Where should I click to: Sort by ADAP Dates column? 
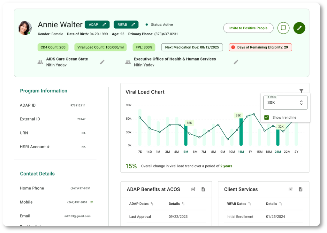point(152,204)
